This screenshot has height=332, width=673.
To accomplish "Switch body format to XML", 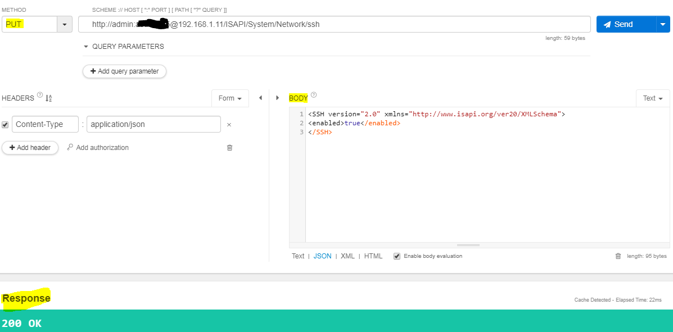I will [x=347, y=256].
